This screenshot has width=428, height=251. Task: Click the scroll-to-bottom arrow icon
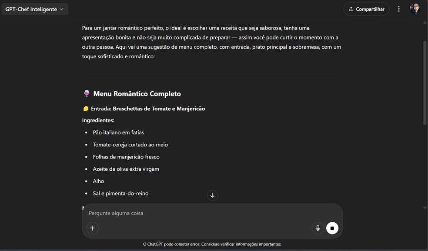coord(212,195)
